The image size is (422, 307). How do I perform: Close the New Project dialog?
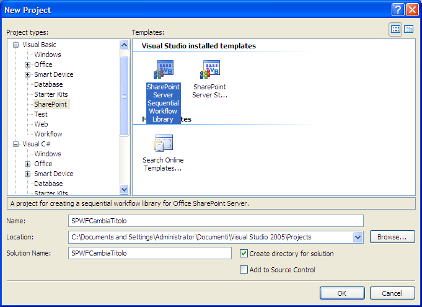point(412,10)
